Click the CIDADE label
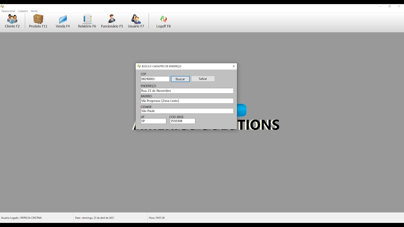Screen dimensions: 404x227 146,107
